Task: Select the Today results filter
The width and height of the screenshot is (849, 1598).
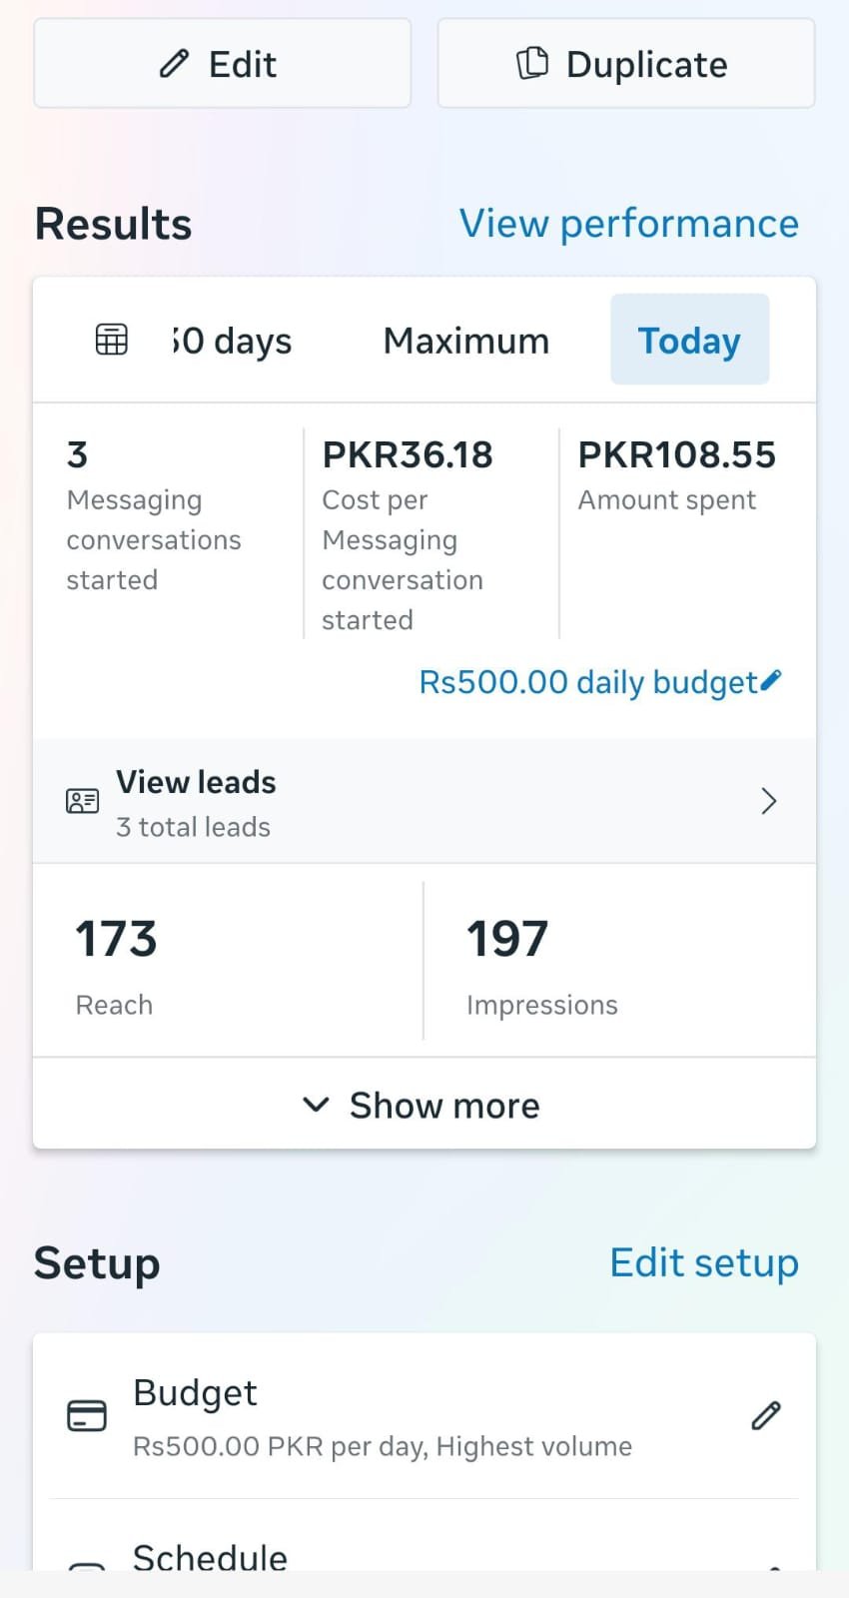Action: pyautogui.click(x=689, y=340)
